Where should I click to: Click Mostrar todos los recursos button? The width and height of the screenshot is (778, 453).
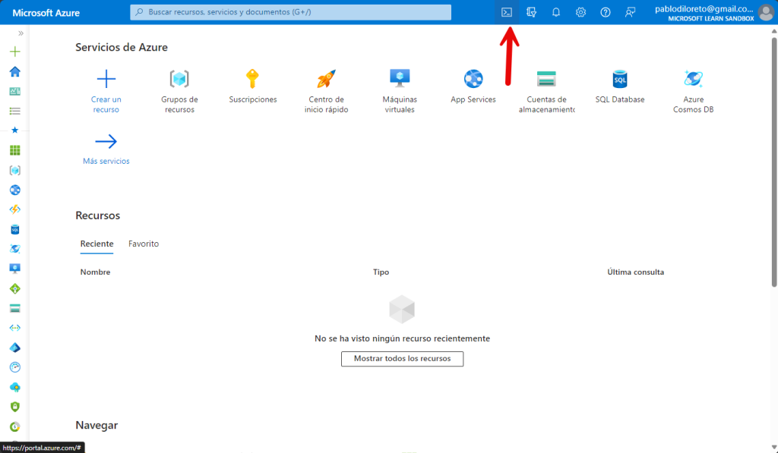pyautogui.click(x=402, y=358)
